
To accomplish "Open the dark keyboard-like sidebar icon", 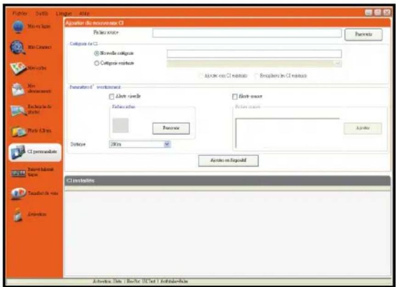I will [18, 173].
